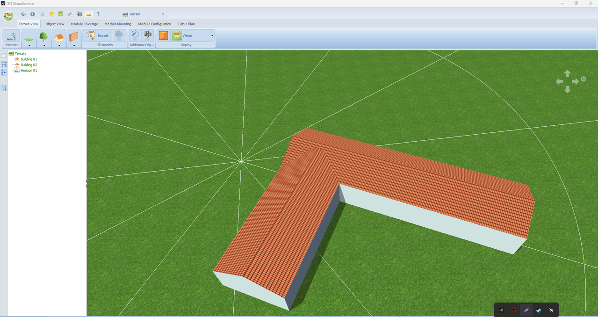Screen dimensions: 598x317
Task: Open the Horizon editor icon
Action: [12, 36]
